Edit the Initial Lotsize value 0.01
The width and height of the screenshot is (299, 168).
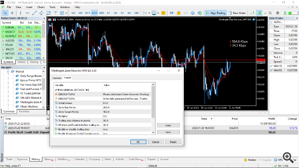(x=127, y=103)
